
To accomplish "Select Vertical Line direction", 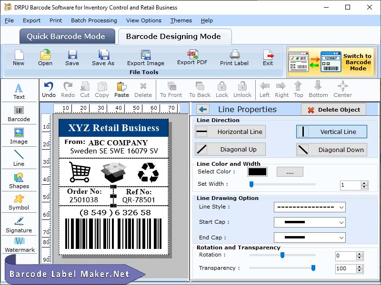I will [331, 132].
